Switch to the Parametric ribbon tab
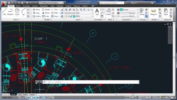The height and width of the screenshot is (100, 177). 44,6
